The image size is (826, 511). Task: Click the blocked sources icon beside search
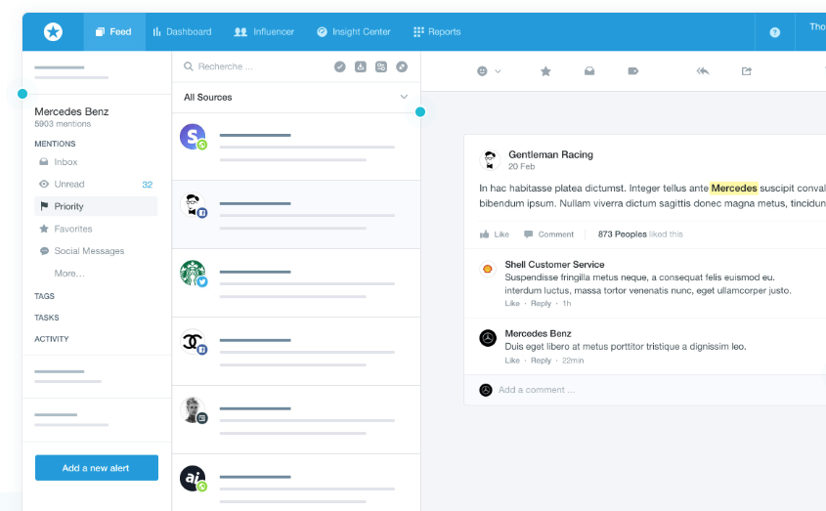tap(402, 66)
